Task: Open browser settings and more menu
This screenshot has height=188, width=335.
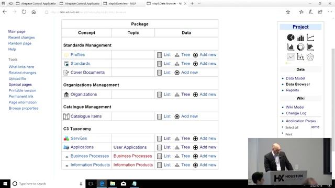Action: click(x=330, y=12)
